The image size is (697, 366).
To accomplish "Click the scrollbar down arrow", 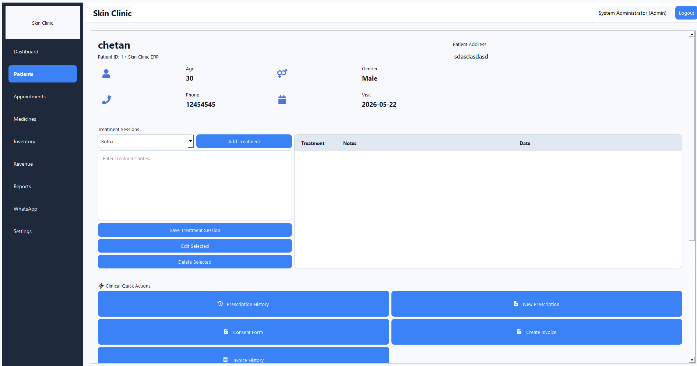I will (x=692, y=360).
